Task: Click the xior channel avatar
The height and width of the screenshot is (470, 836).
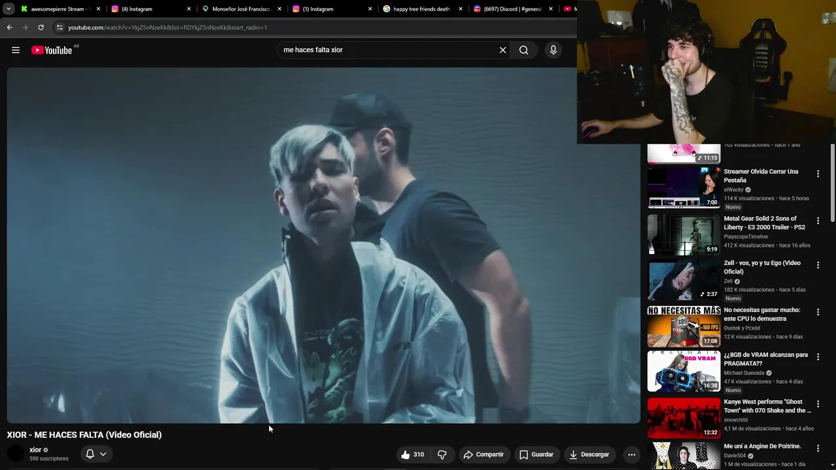Action: (16, 454)
